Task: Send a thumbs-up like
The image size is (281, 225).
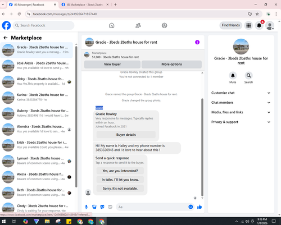Action: point(200,207)
